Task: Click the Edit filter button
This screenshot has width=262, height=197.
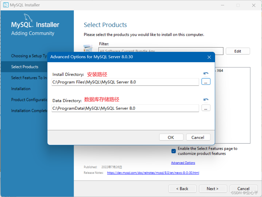Action: pyautogui.click(x=237, y=51)
